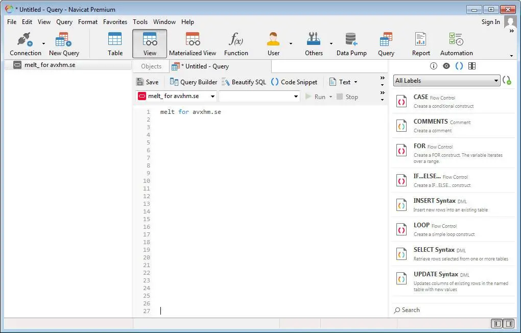Open the View menu

pyautogui.click(x=44, y=22)
